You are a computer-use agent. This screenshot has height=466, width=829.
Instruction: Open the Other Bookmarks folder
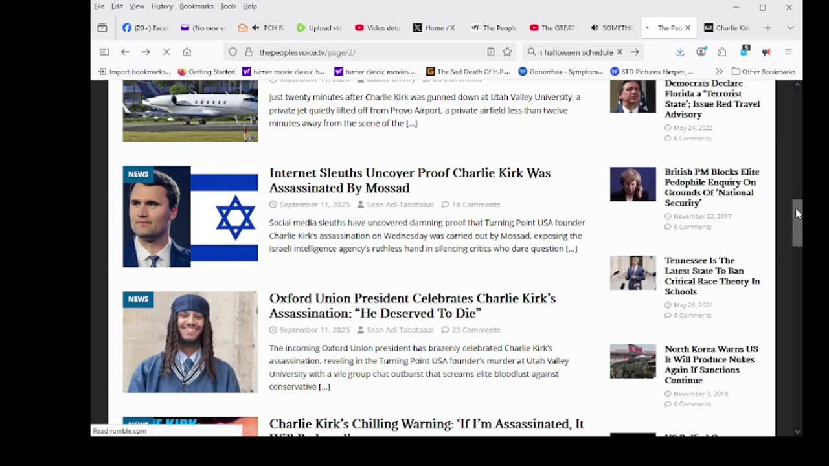pyautogui.click(x=764, y=72)
